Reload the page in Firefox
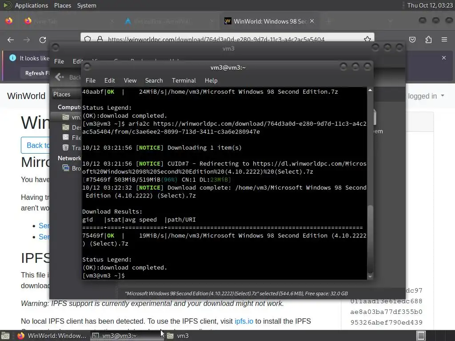The image size is (455, 341). point(43,40)
